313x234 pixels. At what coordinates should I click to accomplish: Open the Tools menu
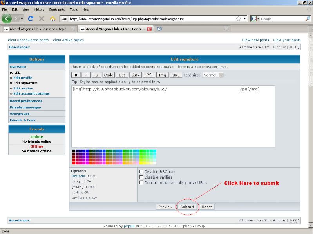(74, 9)
